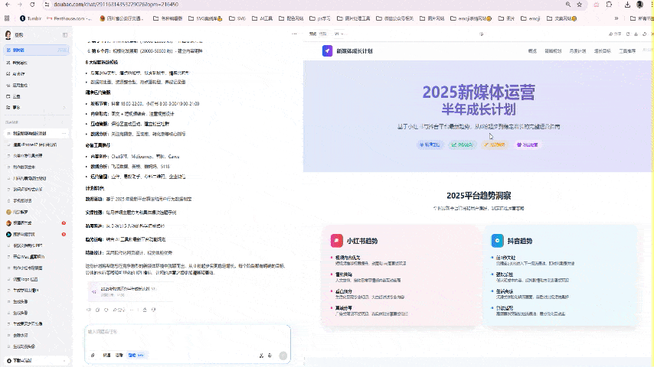Click the orange tag pill in hero
Screen dimensions: 654x367
[495, 145]
